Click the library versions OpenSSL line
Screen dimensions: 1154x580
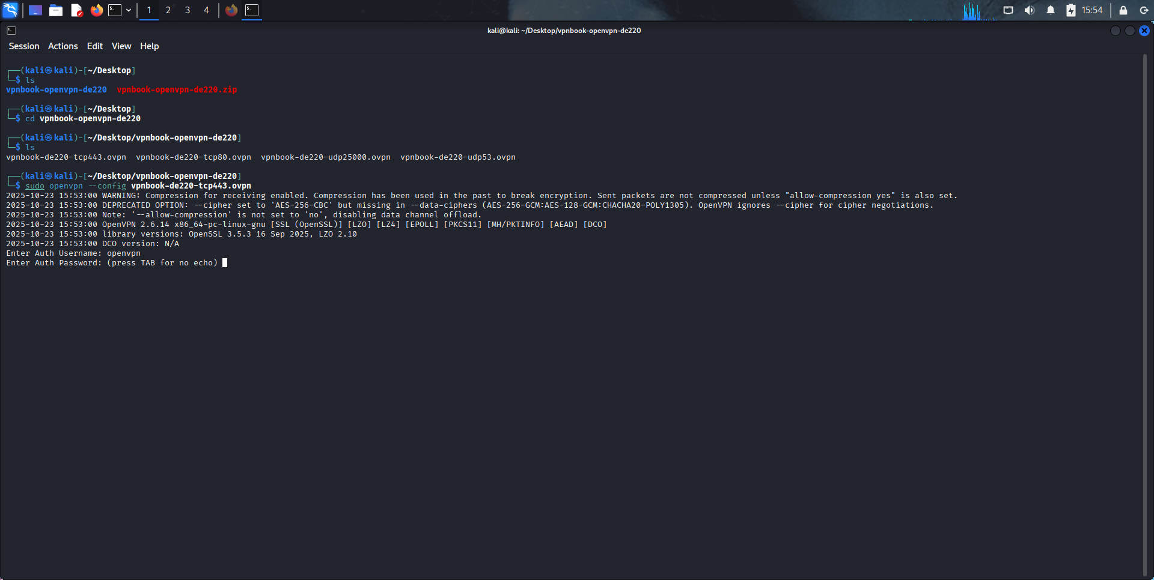[x=182, y=234]
